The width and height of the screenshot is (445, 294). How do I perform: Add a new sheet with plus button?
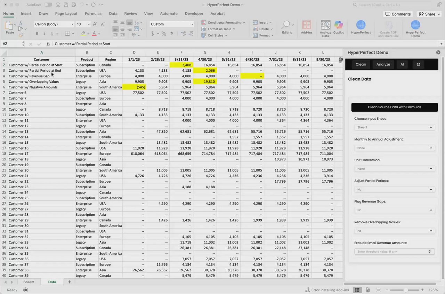[69, 282]
